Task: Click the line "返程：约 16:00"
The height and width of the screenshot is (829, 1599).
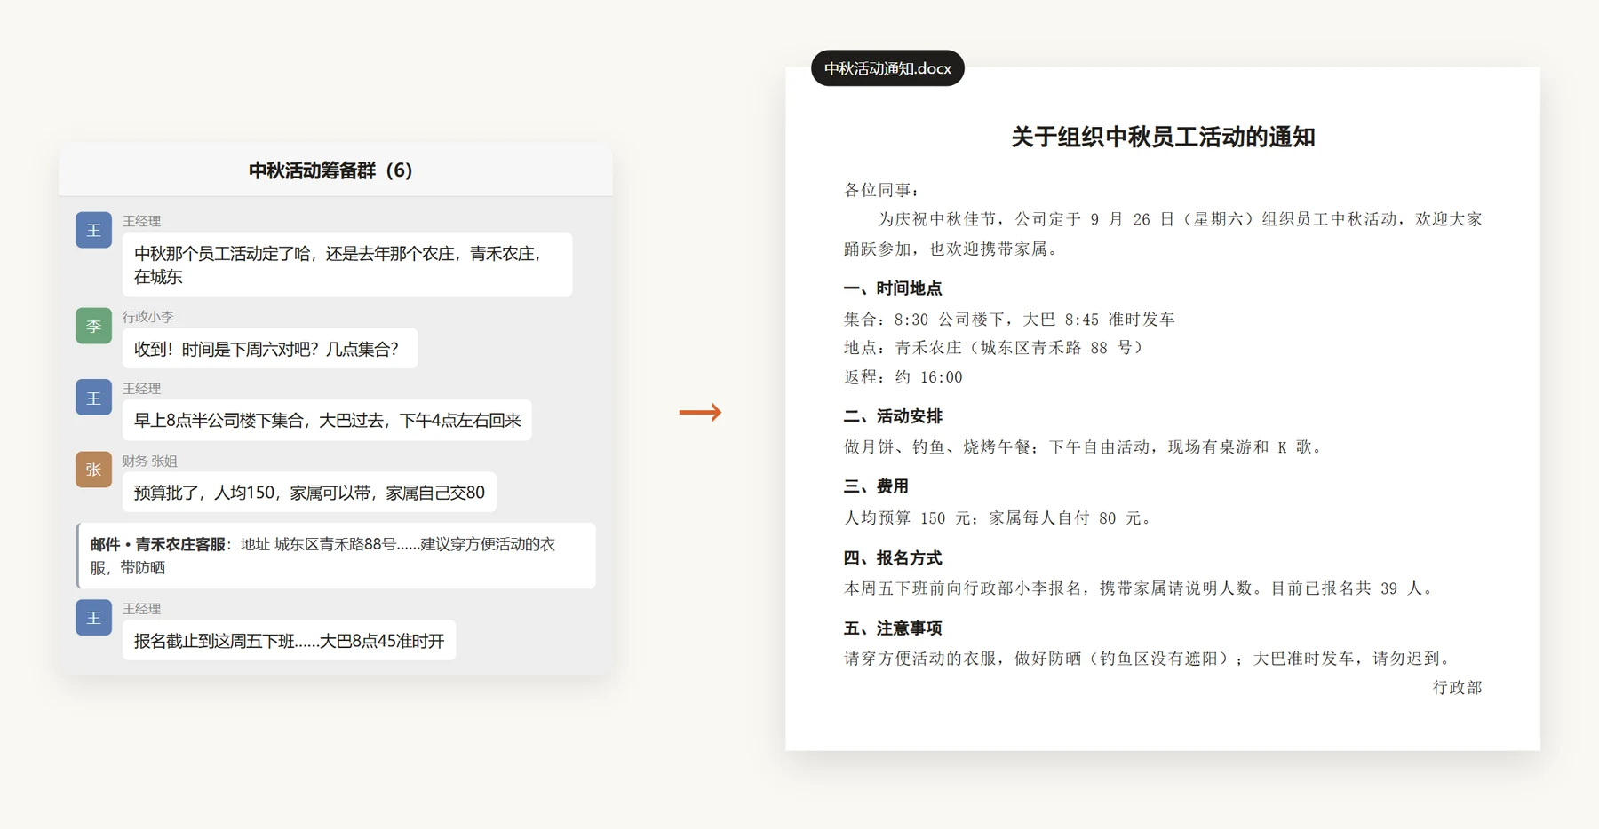Action: pyautogui.click(x=903, y=377)
